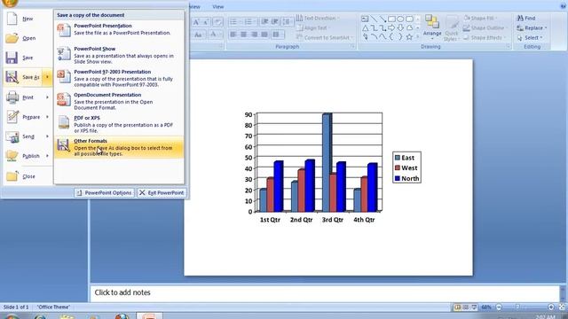Expand the Save As submenu arrow
Viewport: 568px width, 319px height.
point(47,77)
